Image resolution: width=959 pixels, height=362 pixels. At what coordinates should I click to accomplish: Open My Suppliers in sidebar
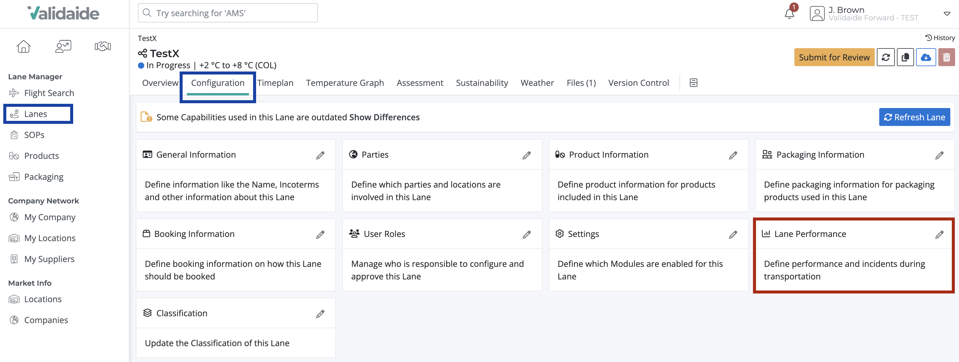pyautogui.click(x=49, y=259)
